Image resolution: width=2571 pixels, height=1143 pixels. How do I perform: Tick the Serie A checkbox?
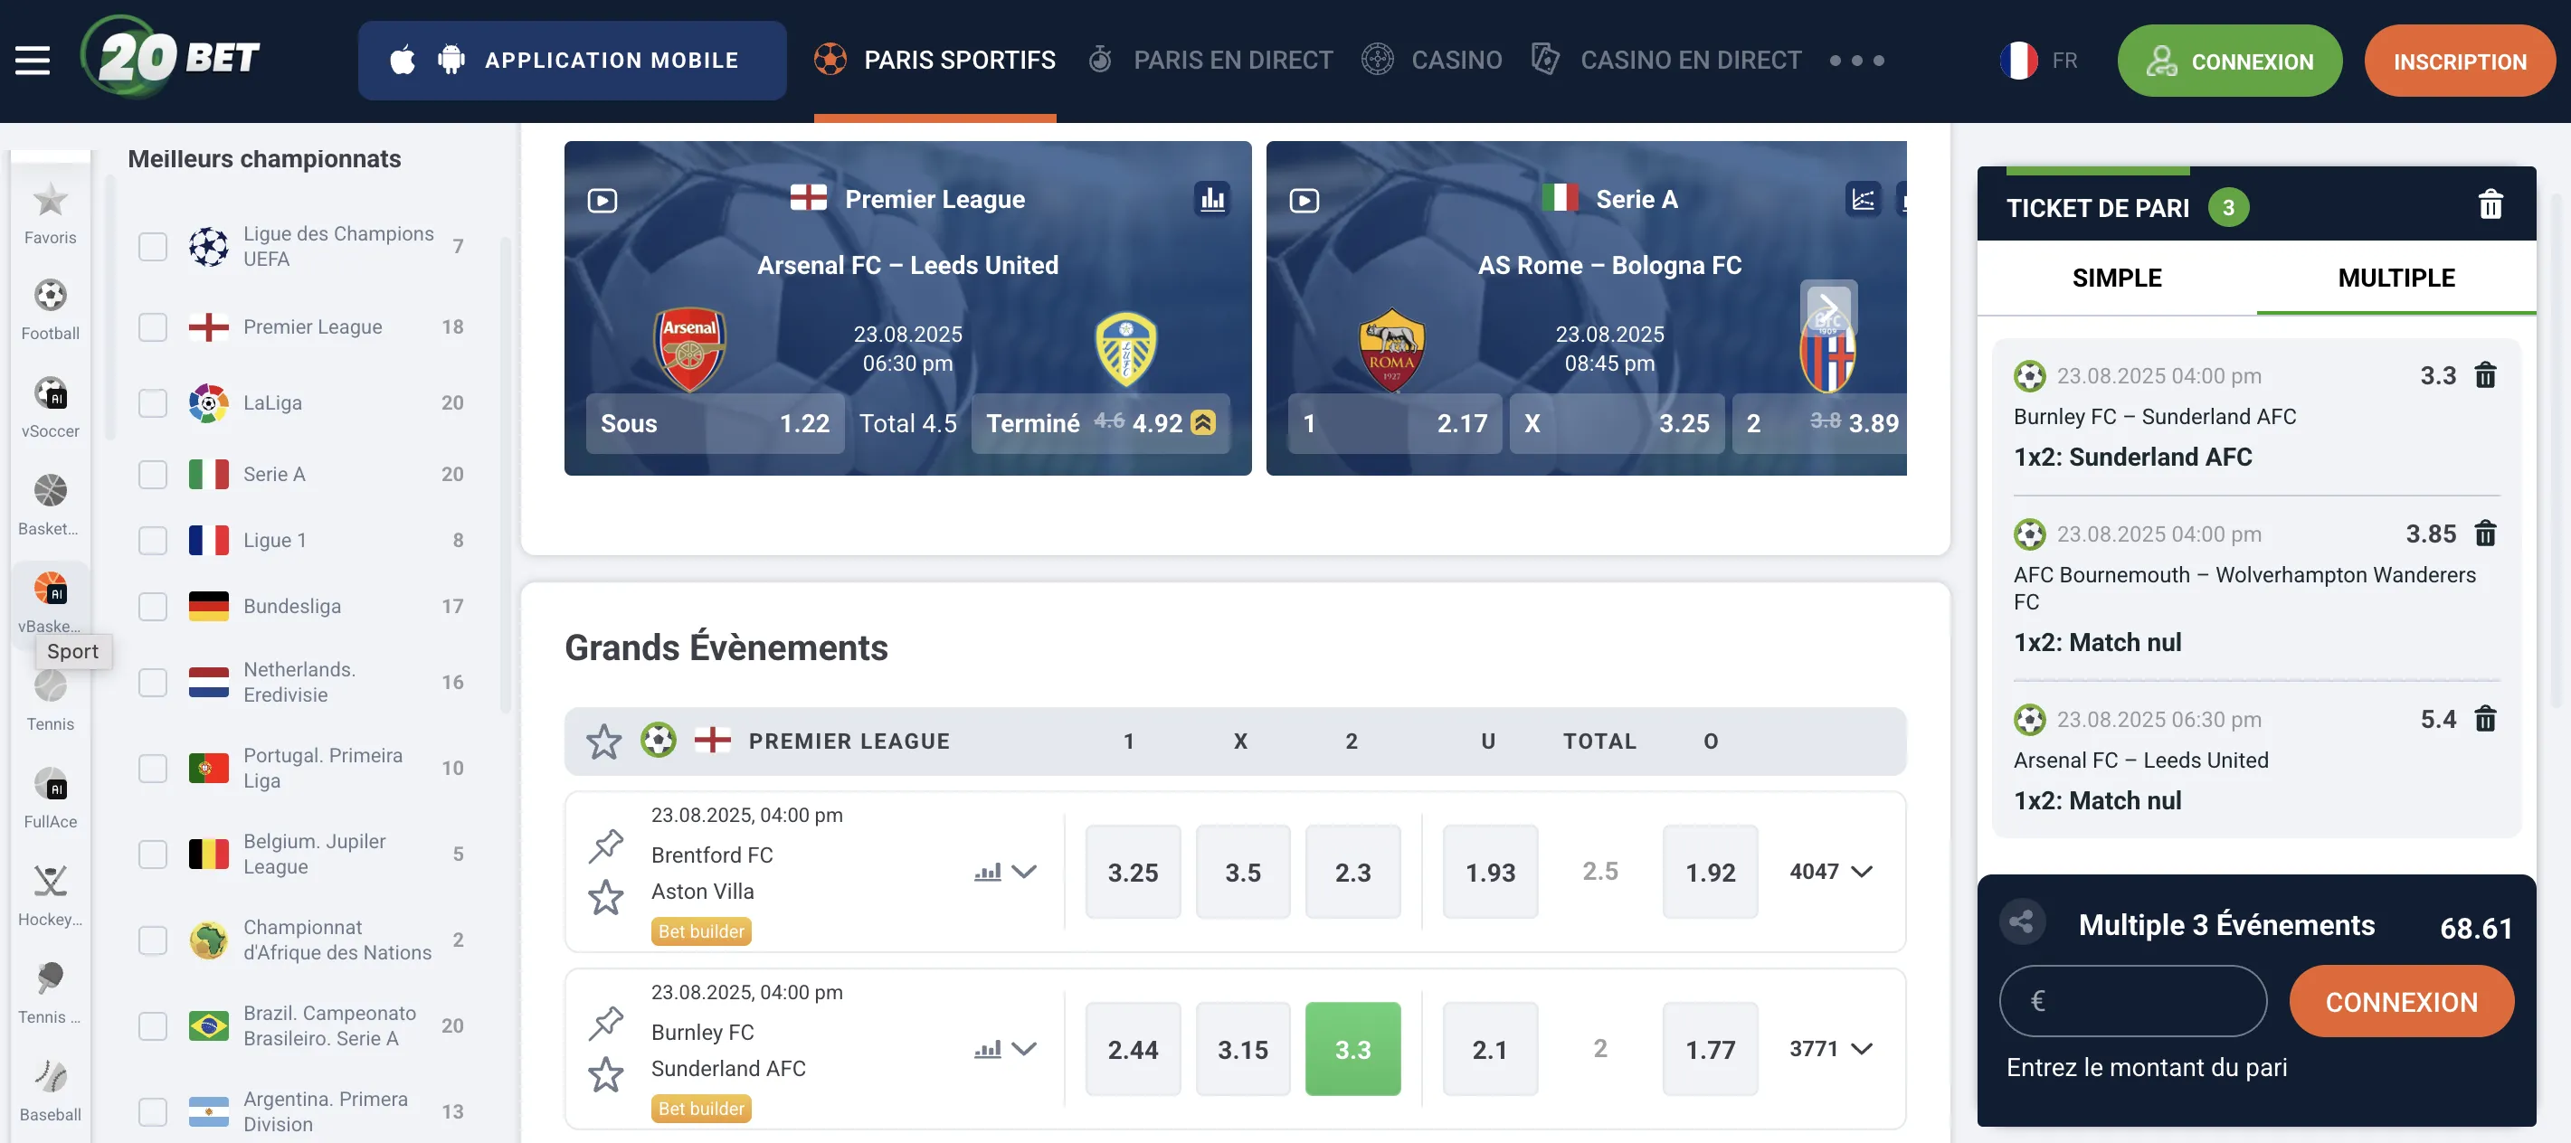pyautogui.click(x=152, y=474)
